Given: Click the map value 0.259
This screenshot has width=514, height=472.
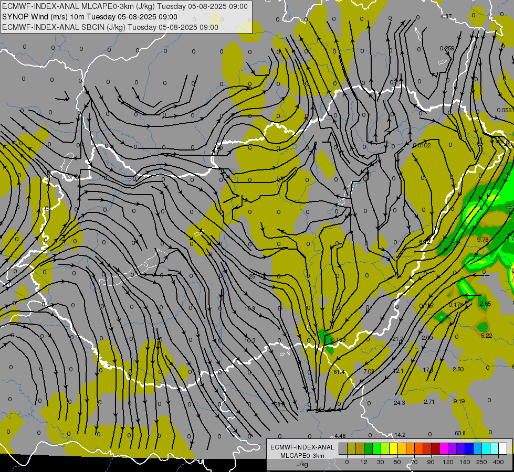Looking at the screenshot, I should pyautogui.click(x=447, y=48).
